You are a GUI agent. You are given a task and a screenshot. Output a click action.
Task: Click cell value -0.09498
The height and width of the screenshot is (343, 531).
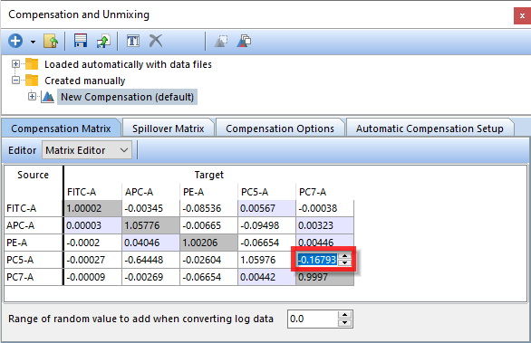(266, 225)
